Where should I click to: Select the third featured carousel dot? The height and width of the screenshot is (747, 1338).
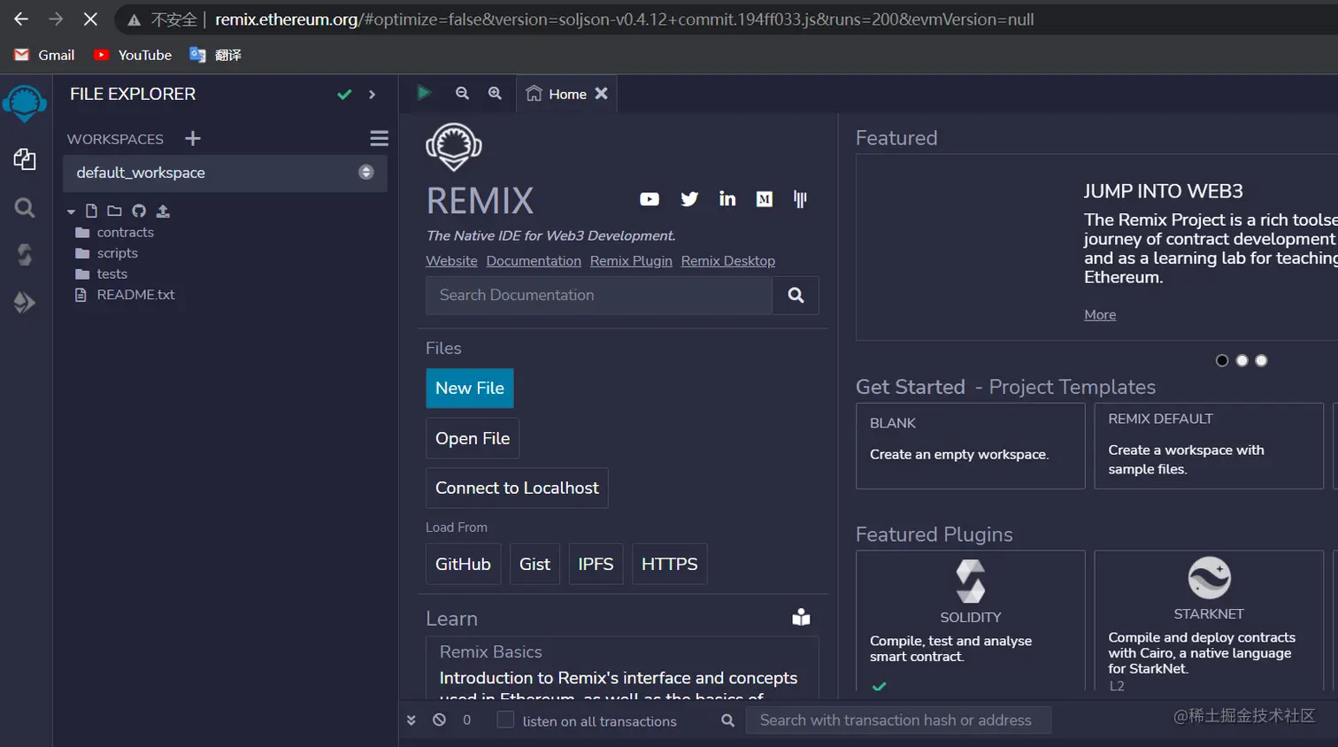coord(1261,360)
